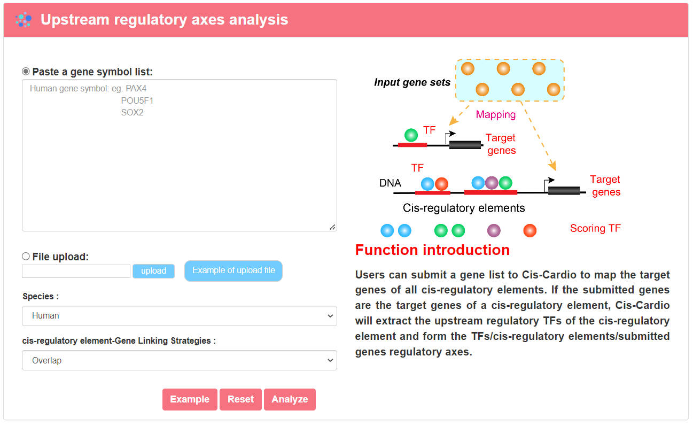Image resolution: width=693 pixels, height=426 pixels.
Task: Expand the Linking Strategies dropdown showing Overlap
Action: pos(179,360)
